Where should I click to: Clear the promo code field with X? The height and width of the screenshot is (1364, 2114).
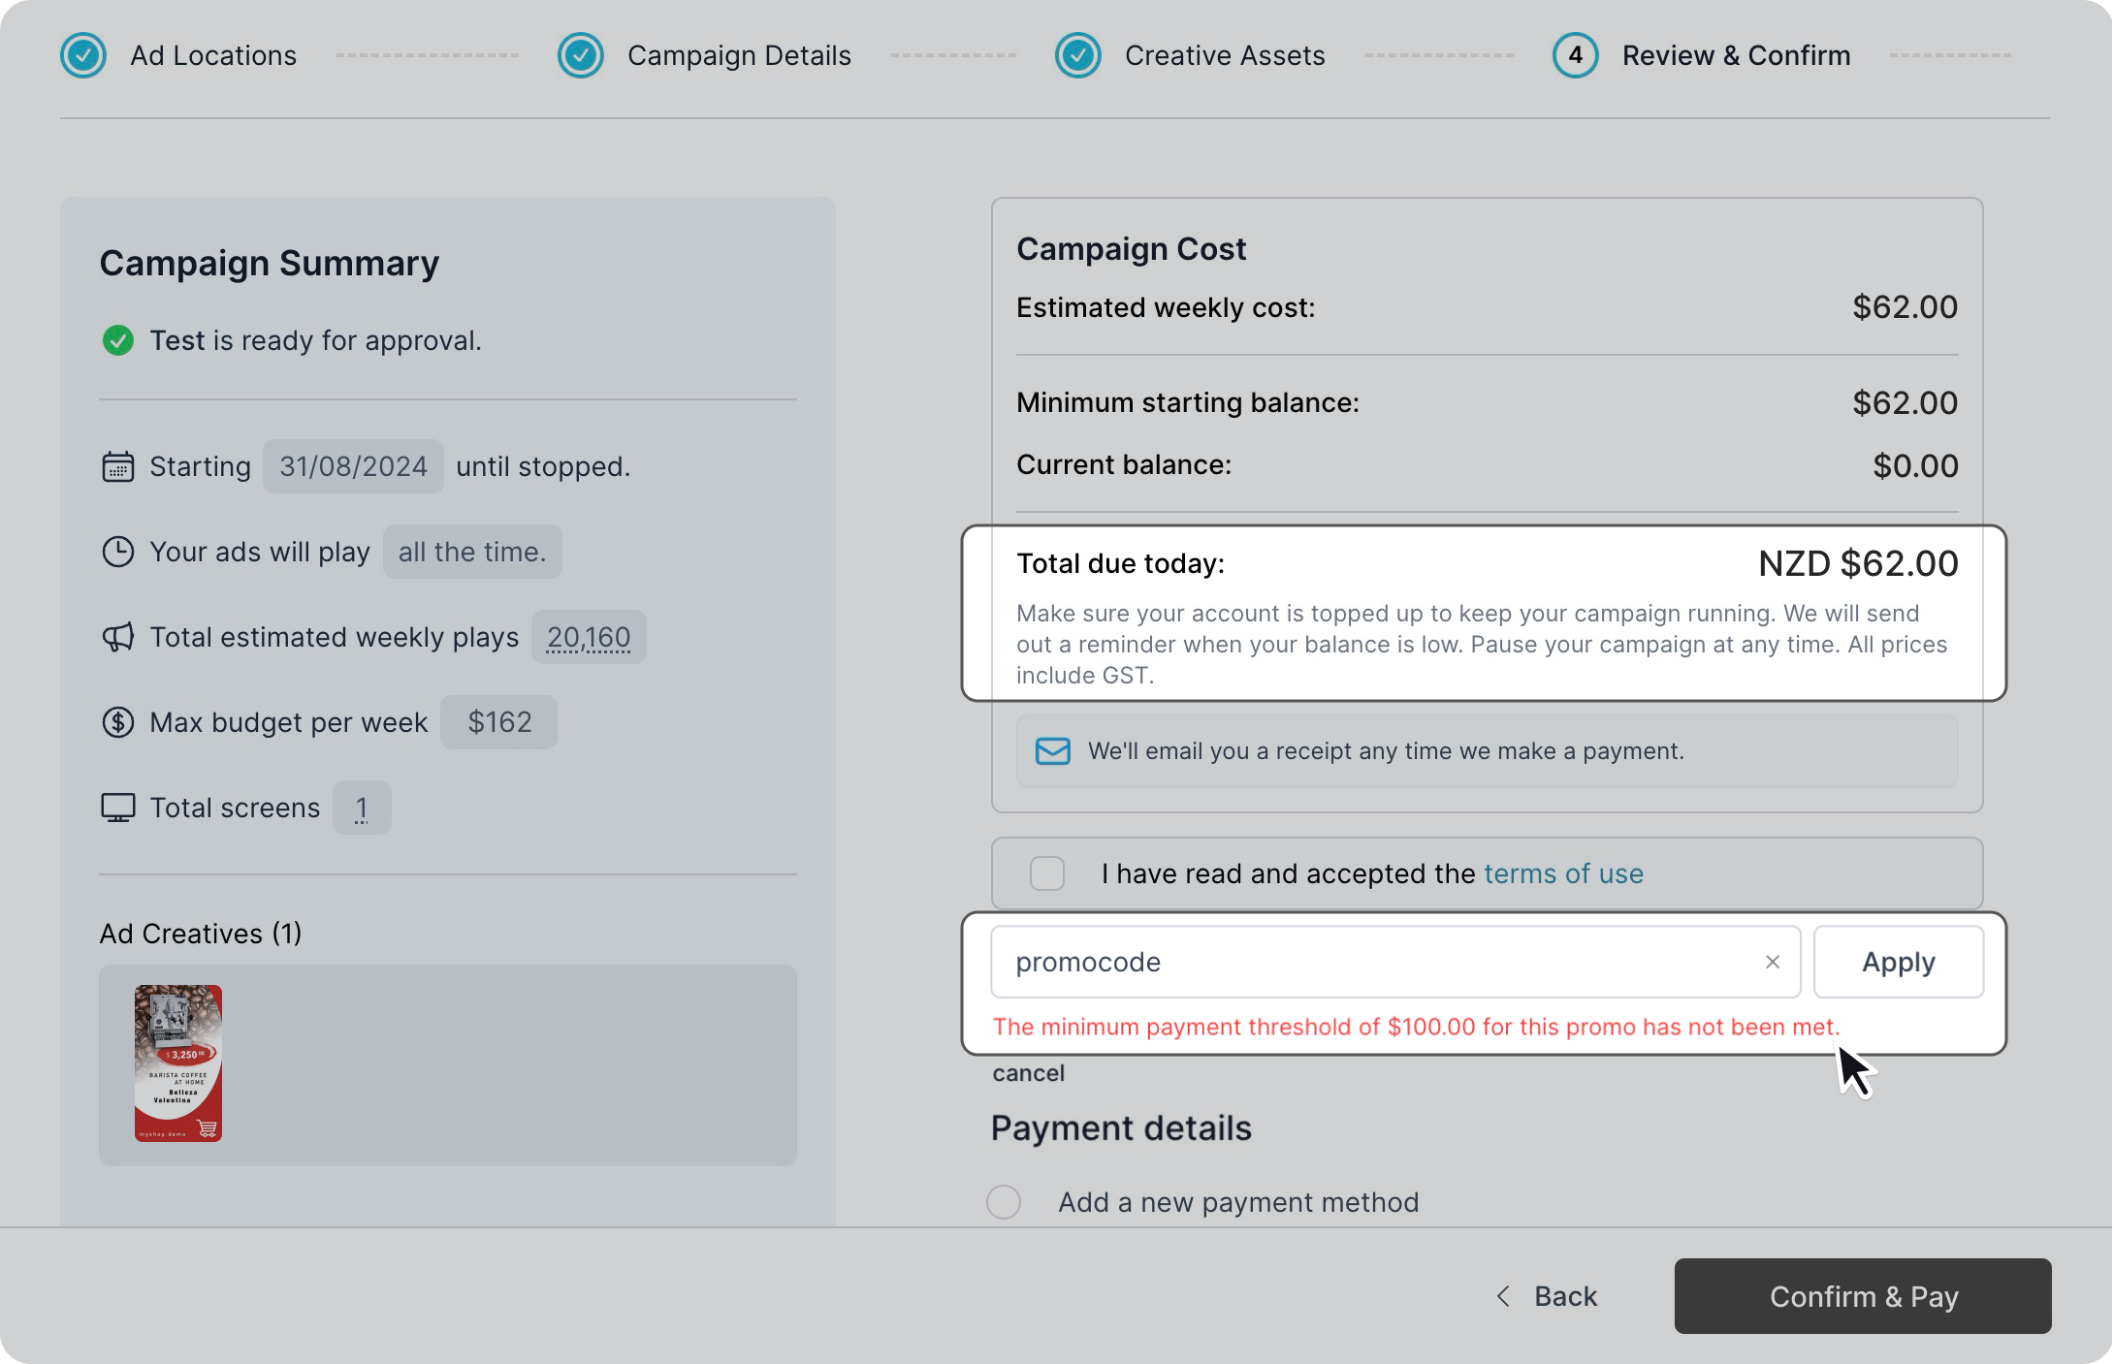coord(1772,962)
